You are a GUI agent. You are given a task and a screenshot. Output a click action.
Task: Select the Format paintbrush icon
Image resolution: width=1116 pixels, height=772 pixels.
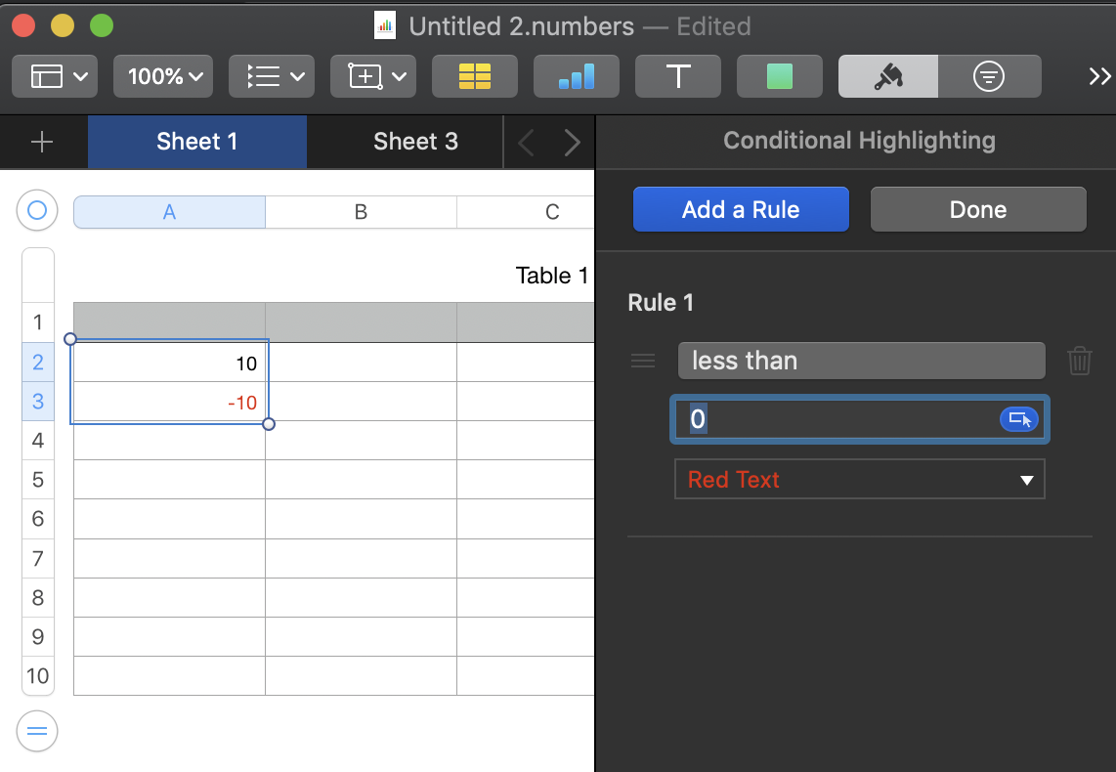tap(887, 76)
